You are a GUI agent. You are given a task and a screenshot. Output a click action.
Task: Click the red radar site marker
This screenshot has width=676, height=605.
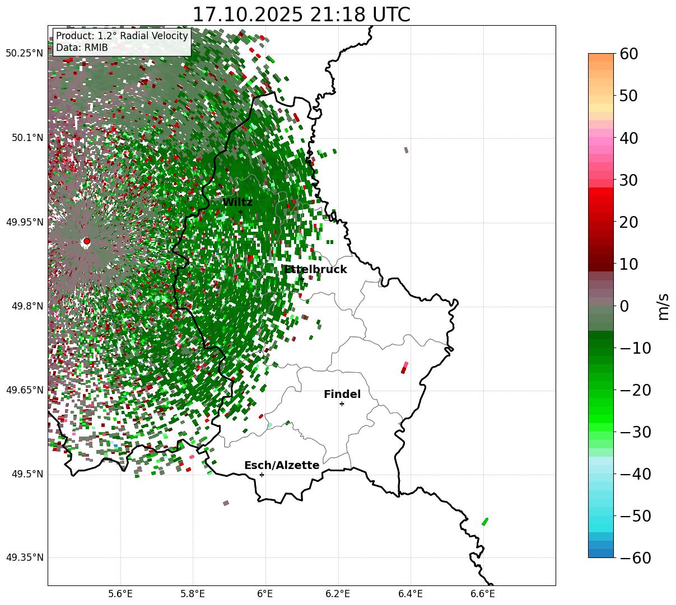[x=86, y=241]
